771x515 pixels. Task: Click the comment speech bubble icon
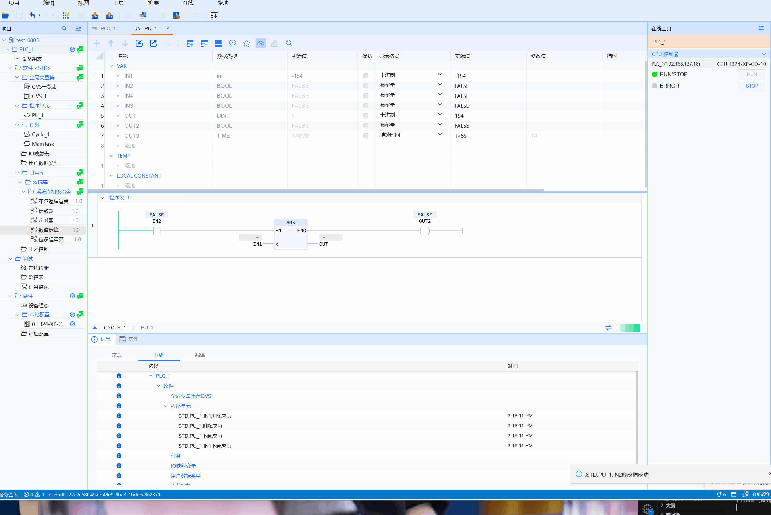click(x=232, y=43)
